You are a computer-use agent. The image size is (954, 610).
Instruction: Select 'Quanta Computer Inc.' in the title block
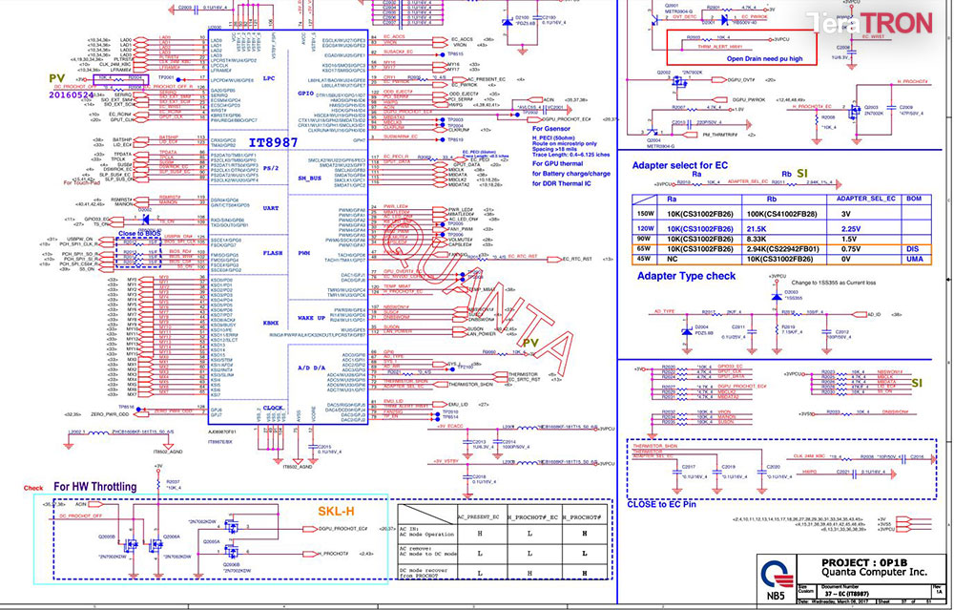[874, 572]
